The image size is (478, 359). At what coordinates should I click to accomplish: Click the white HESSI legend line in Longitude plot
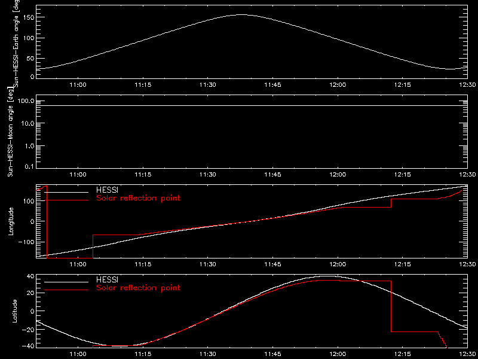point(66,192)
